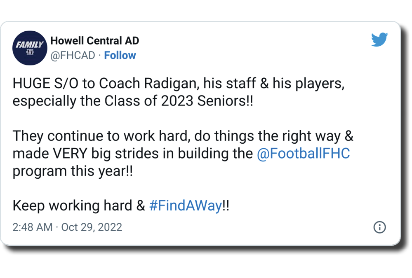Open the tweet info icon
Screen dimensions: 412x278
click(379, 227)
